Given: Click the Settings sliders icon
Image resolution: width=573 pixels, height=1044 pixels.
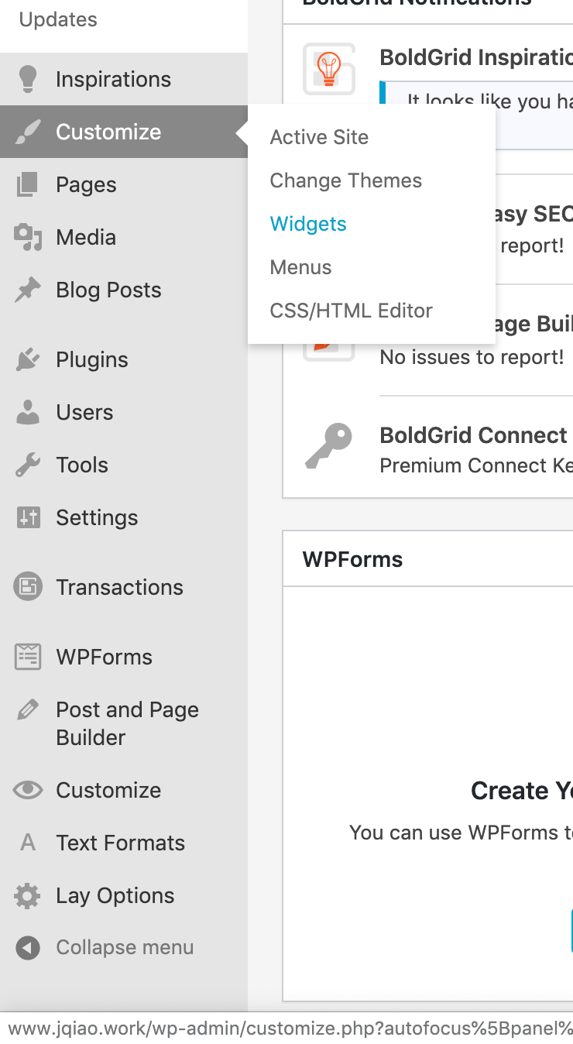Looking at the screenshot, I should pyautogui.click(x=28, y=517).
